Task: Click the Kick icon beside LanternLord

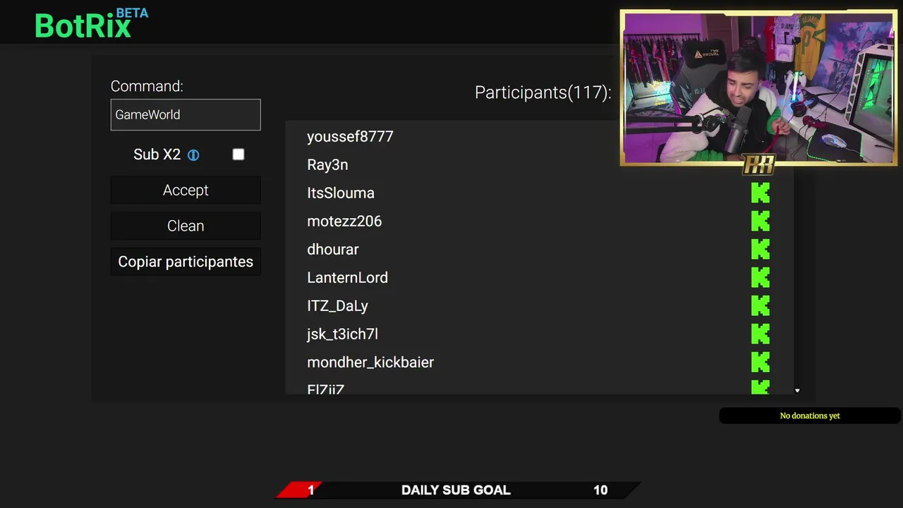Action: tap(760, 277)
